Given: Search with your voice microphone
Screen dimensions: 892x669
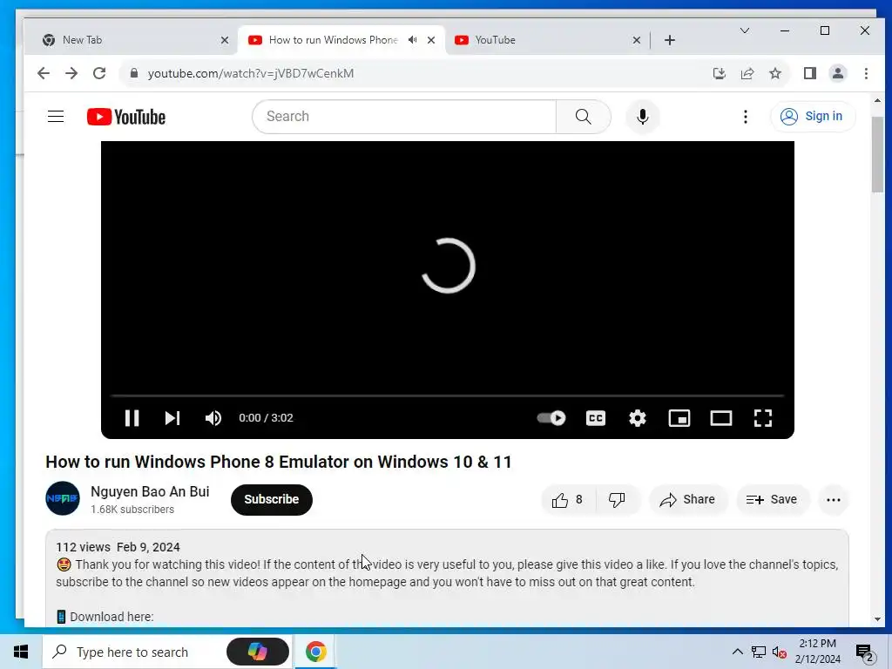Looking at the screenshot, I should 643,117.
